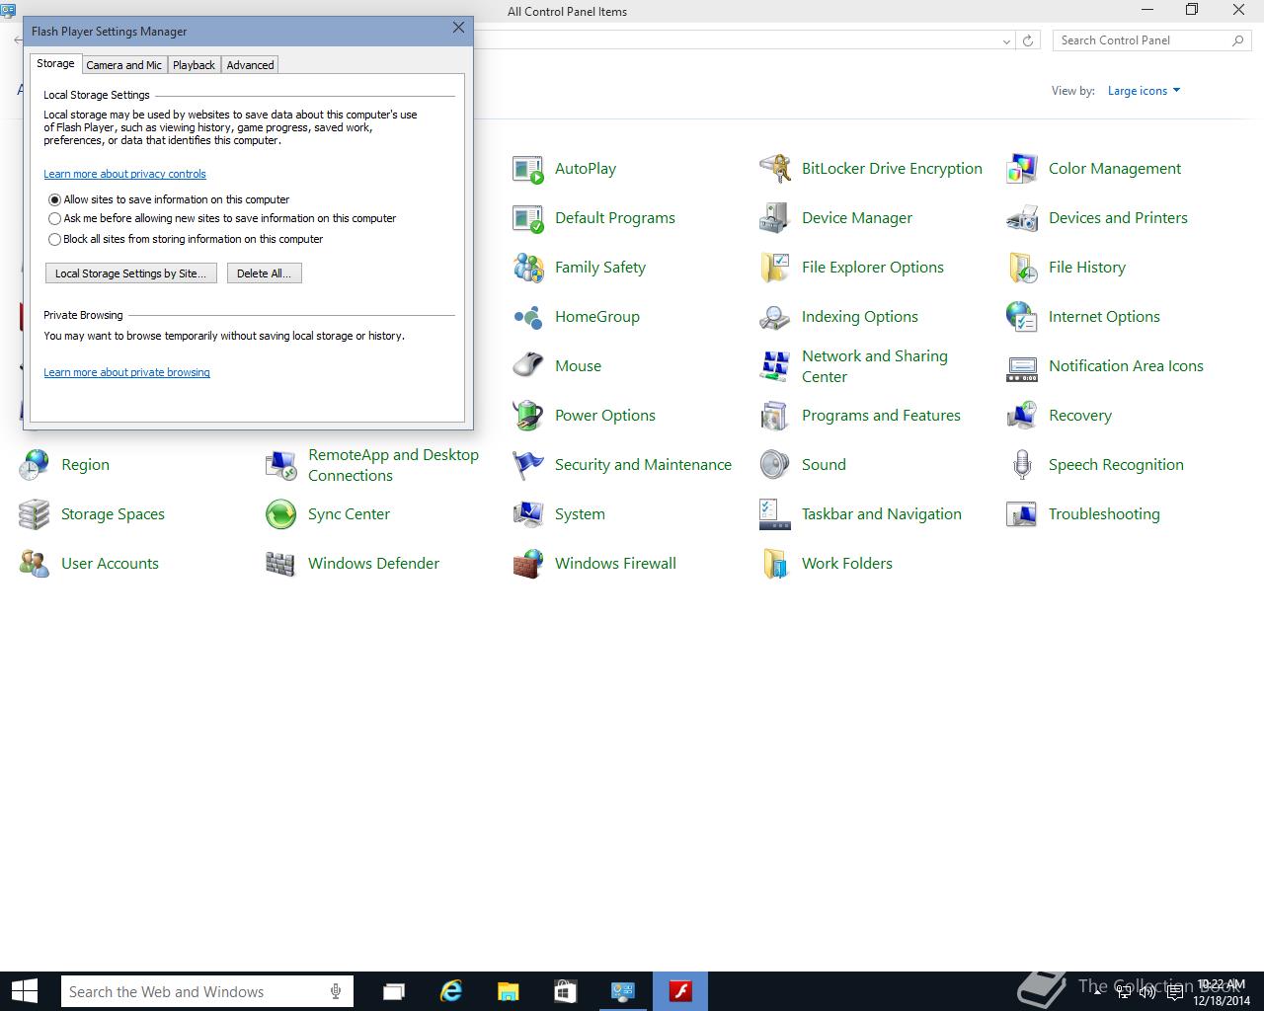1264x1011 pixels.
Task: Open File Explorer from the taskbar
Action: coord(509,991)
